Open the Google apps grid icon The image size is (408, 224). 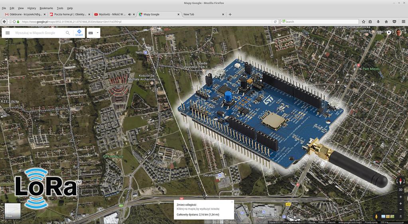click(379, 32)
